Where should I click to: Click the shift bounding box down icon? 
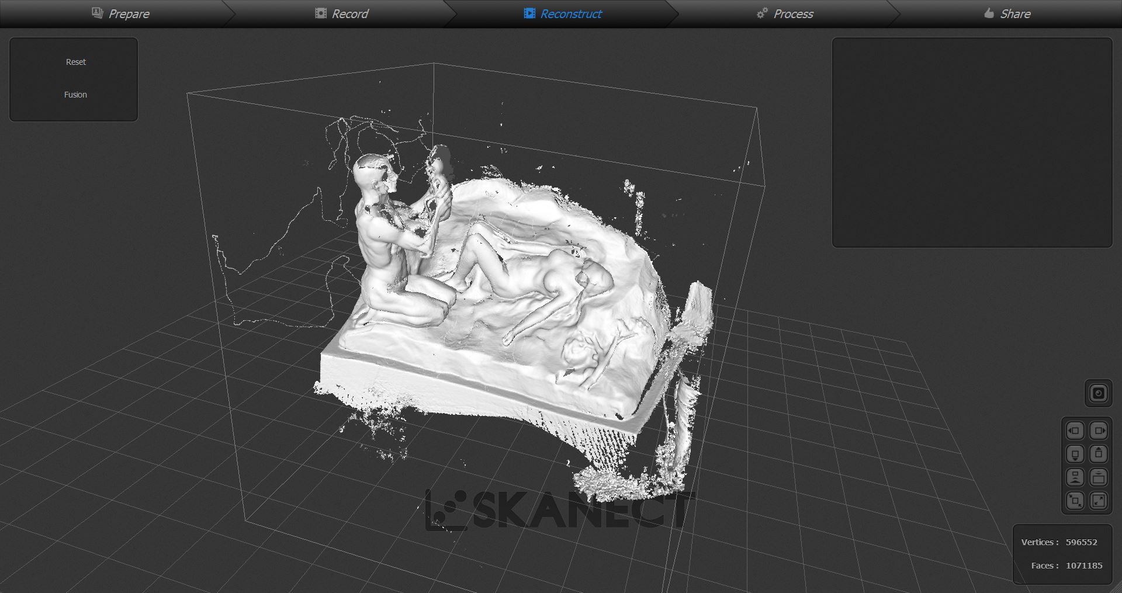point(1075,454)
